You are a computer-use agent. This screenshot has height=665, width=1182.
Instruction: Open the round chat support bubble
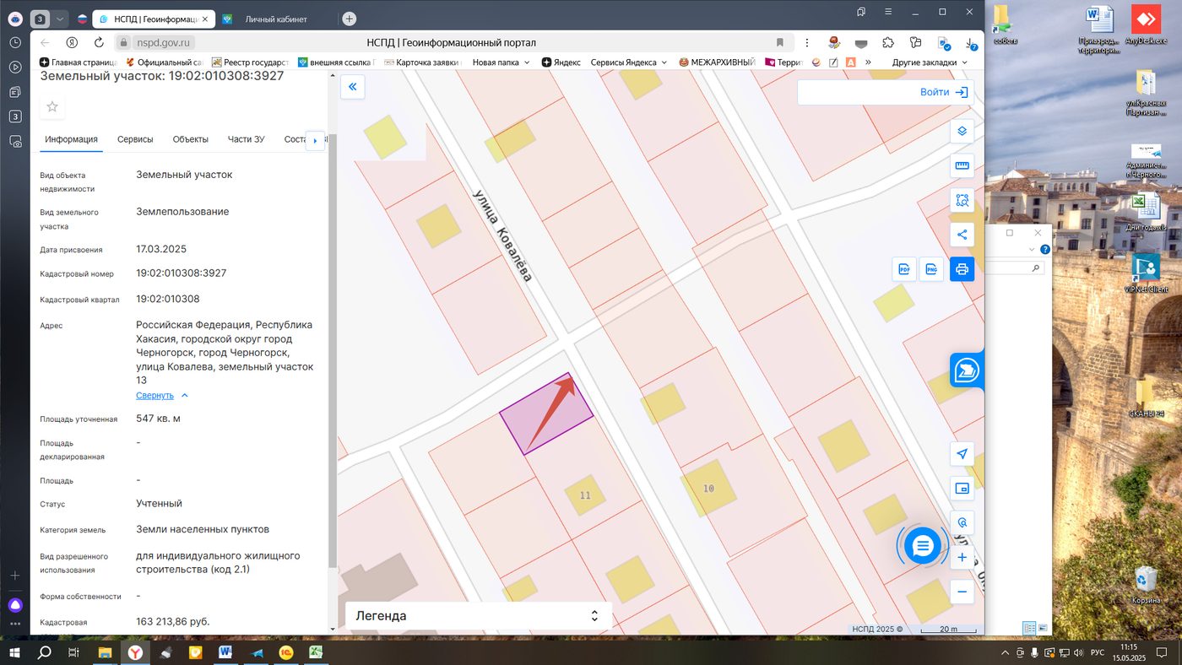coord(922,546)
